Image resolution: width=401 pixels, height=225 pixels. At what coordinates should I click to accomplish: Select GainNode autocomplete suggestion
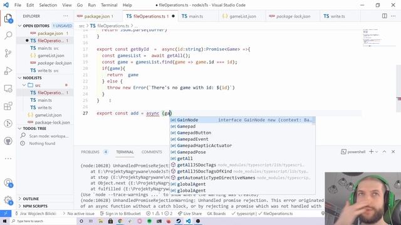(x=242, y=120)
